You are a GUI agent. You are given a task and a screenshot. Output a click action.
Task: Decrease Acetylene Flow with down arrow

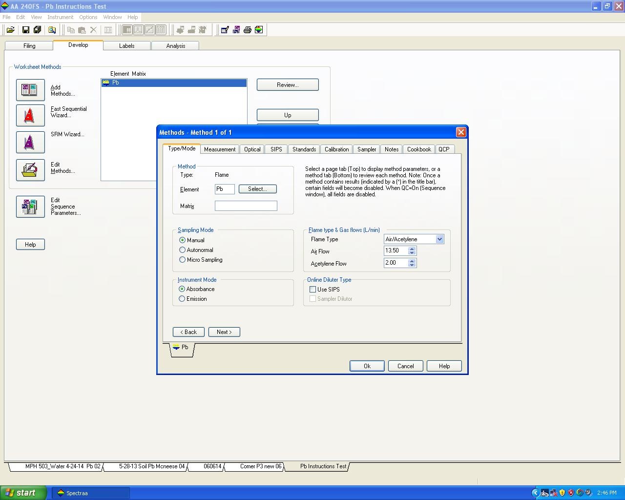pos(412,265)
